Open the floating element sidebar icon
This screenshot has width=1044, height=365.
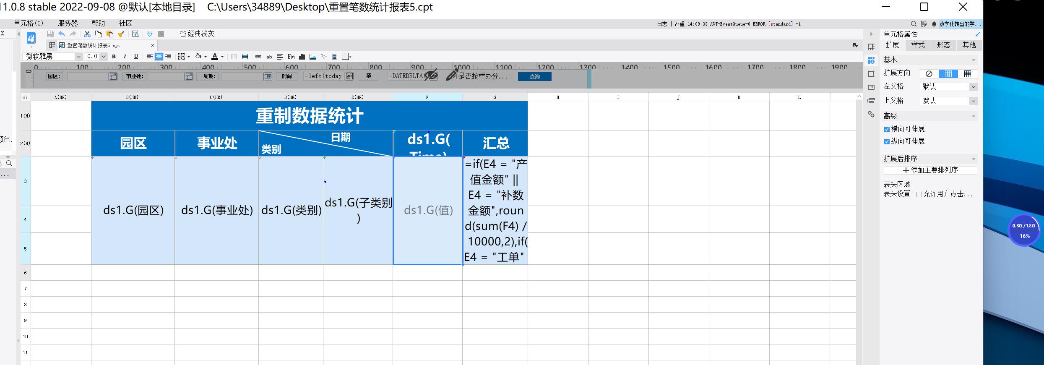click(871, 74)
